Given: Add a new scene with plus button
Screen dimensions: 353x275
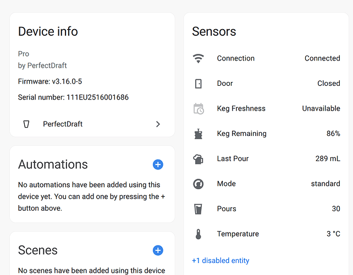Looking at the screenshot, I should (x=158, y=250).
